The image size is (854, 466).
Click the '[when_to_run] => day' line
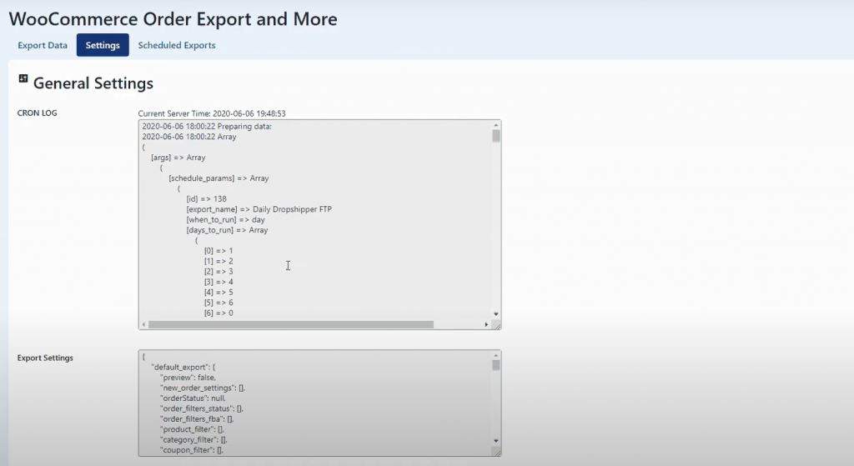tap(225, 219)
